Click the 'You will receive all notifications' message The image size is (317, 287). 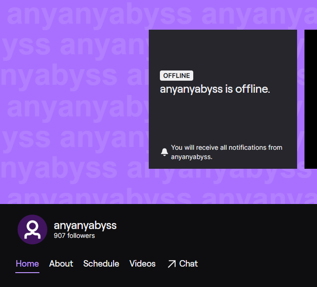[227, 152]
